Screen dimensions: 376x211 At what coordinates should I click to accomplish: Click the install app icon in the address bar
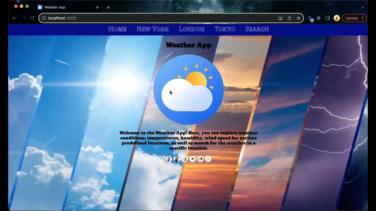point(280,18)
